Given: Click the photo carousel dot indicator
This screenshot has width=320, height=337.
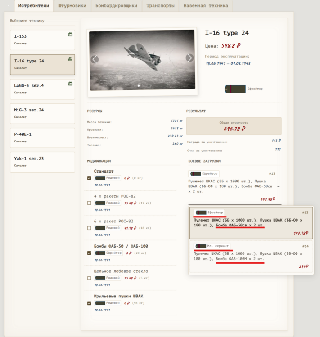Looking at the screenshot, I should point(139,85).
